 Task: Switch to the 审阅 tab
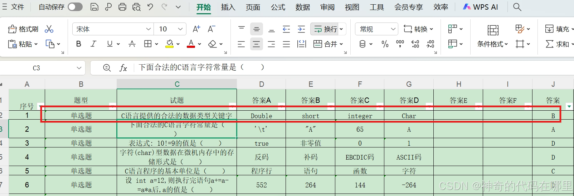pyautogui.click(x=327, y=7)
